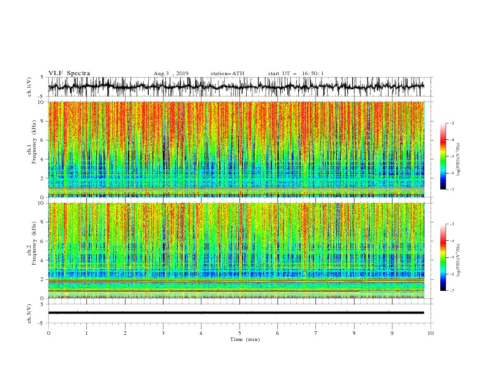Click the time axis tick label "0"
The image size is (485, 374).
(x=48, y=333)
